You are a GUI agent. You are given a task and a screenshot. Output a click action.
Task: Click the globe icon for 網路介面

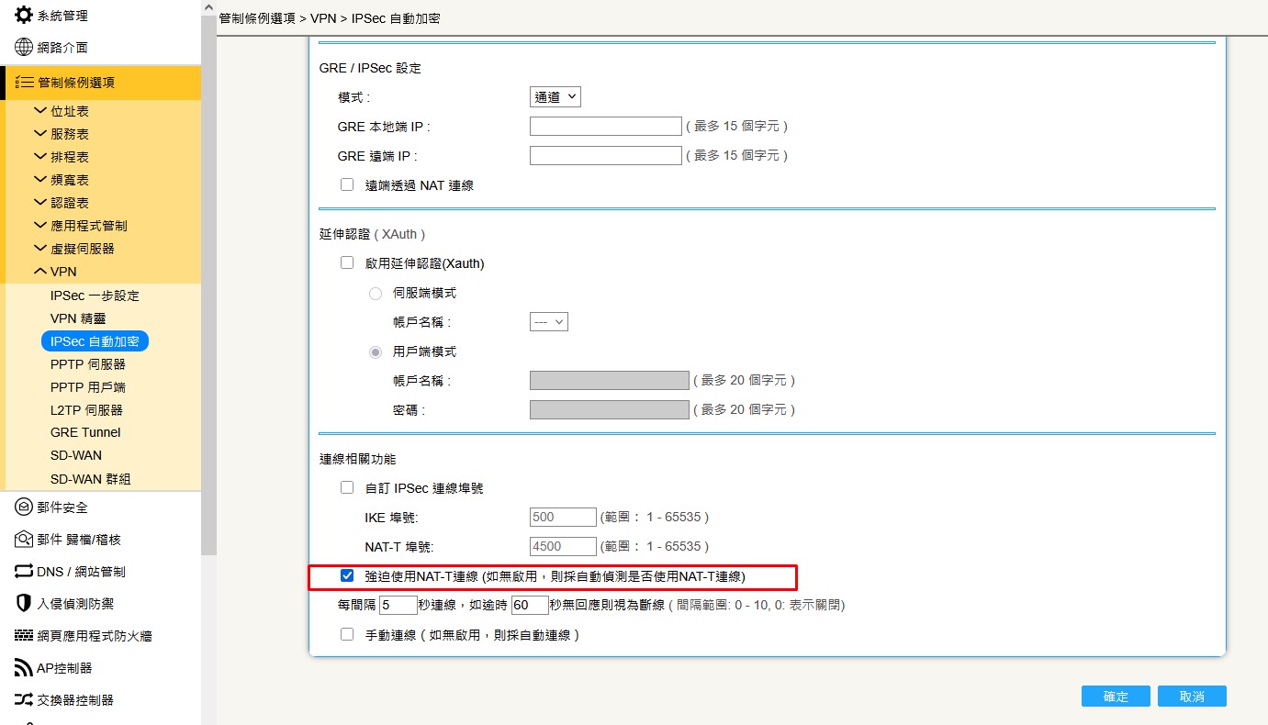[x=24, y=48]
